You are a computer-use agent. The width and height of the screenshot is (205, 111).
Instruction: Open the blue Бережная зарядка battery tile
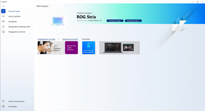click(89, 48)
